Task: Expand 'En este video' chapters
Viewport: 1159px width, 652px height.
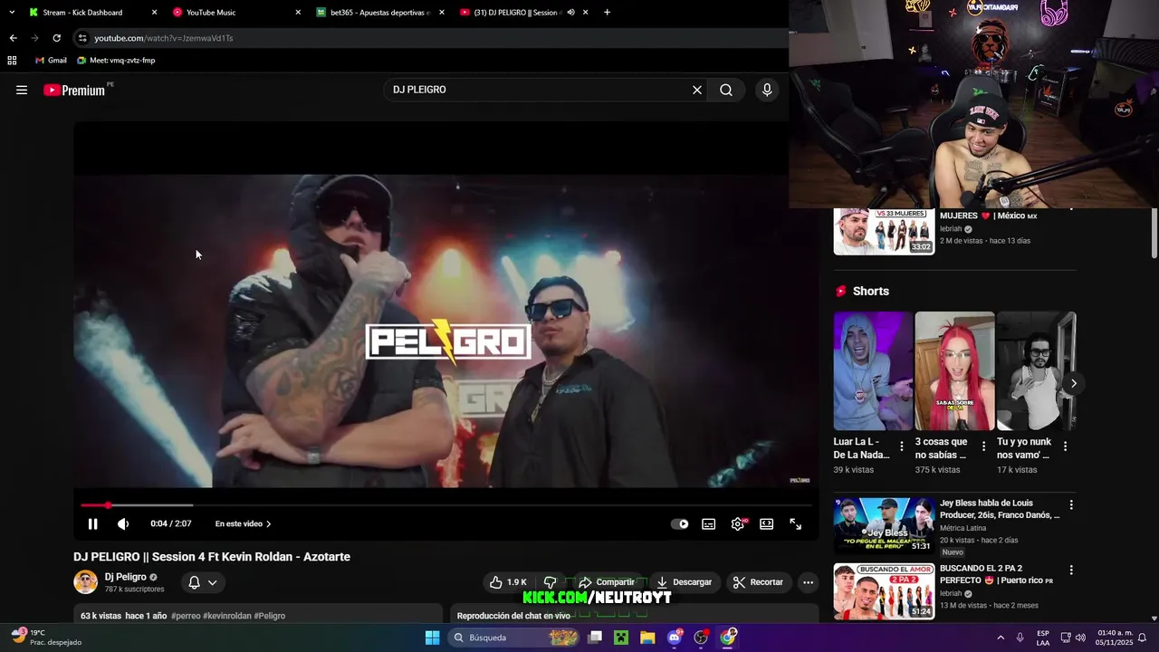Action: pos(243,523)
